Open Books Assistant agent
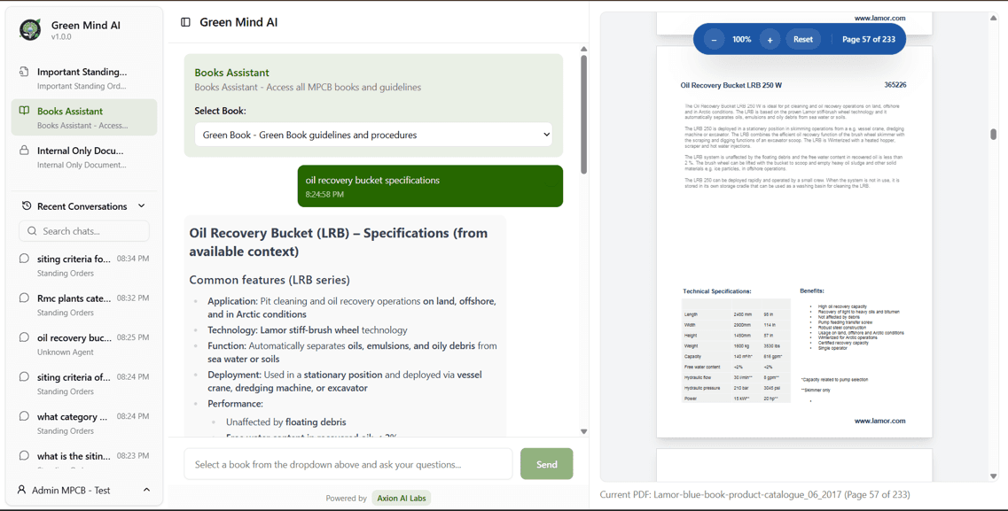The height and width of the screenshot is (511, 1008). [x=83, y=117]
